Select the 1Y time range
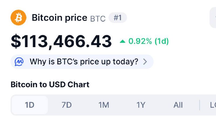The height and width of the screenshot is (123, 216). pyautogui.click(x=141, y=105)
